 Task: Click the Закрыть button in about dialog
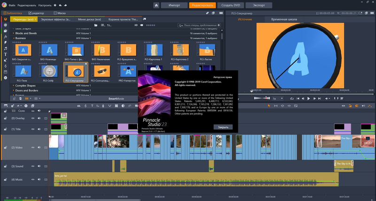222,127
